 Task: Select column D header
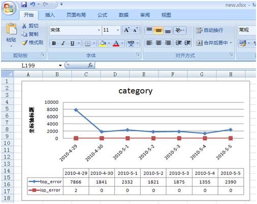coord(115,74)
